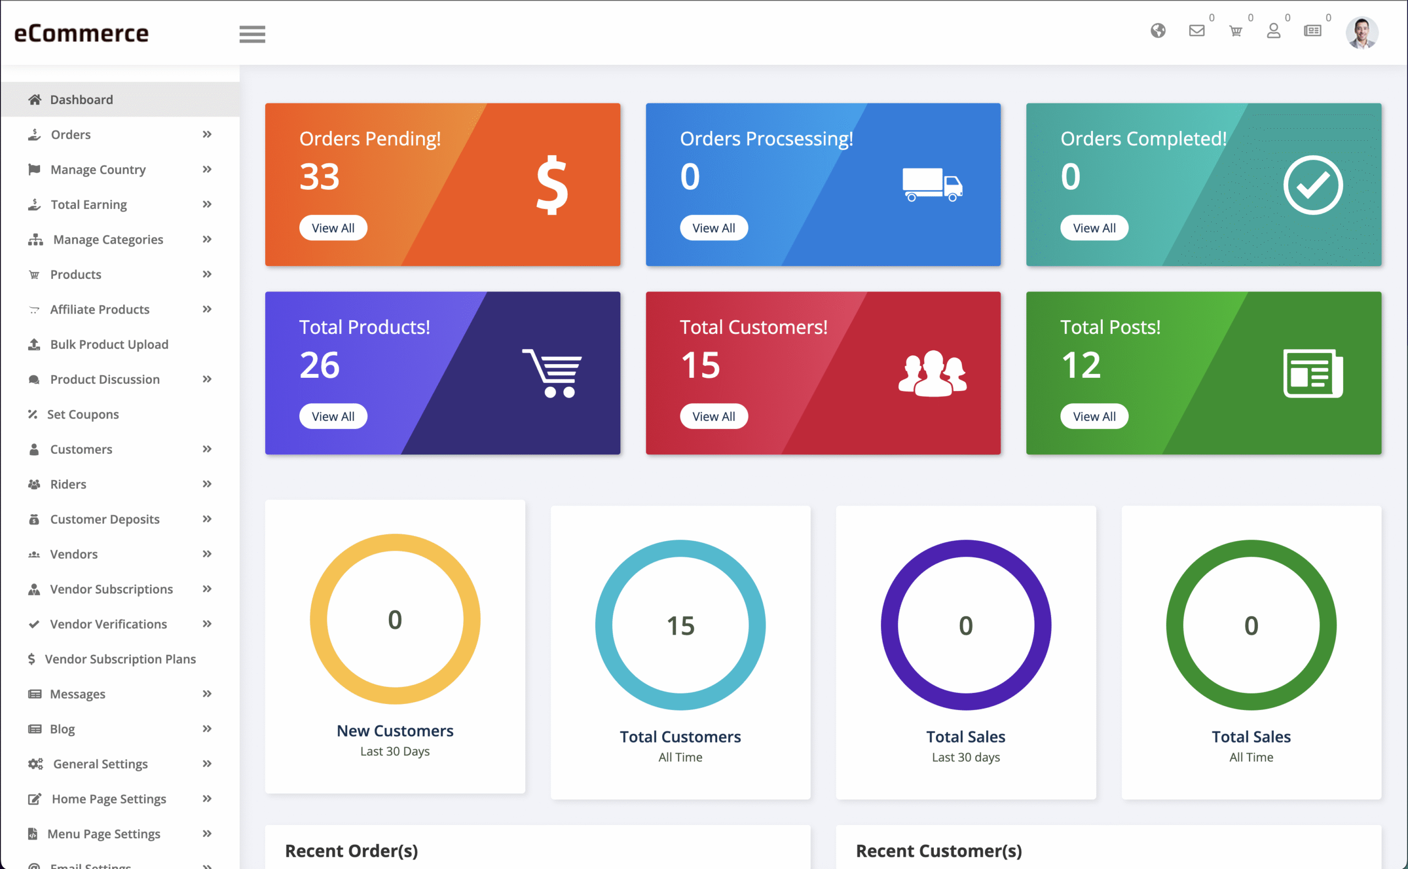Click the shopping cart notification icon
The image size is (1408, 869).
[x=1236, y=31]
